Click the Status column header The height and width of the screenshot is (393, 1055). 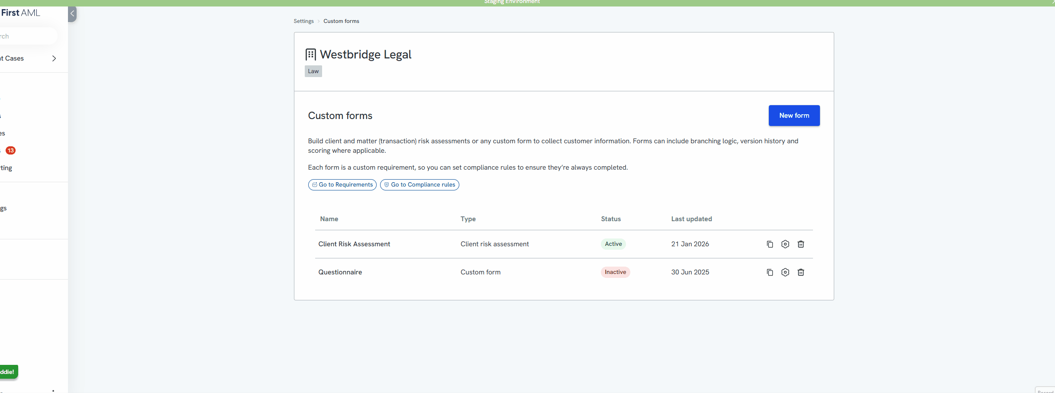(x=611, y=219)
